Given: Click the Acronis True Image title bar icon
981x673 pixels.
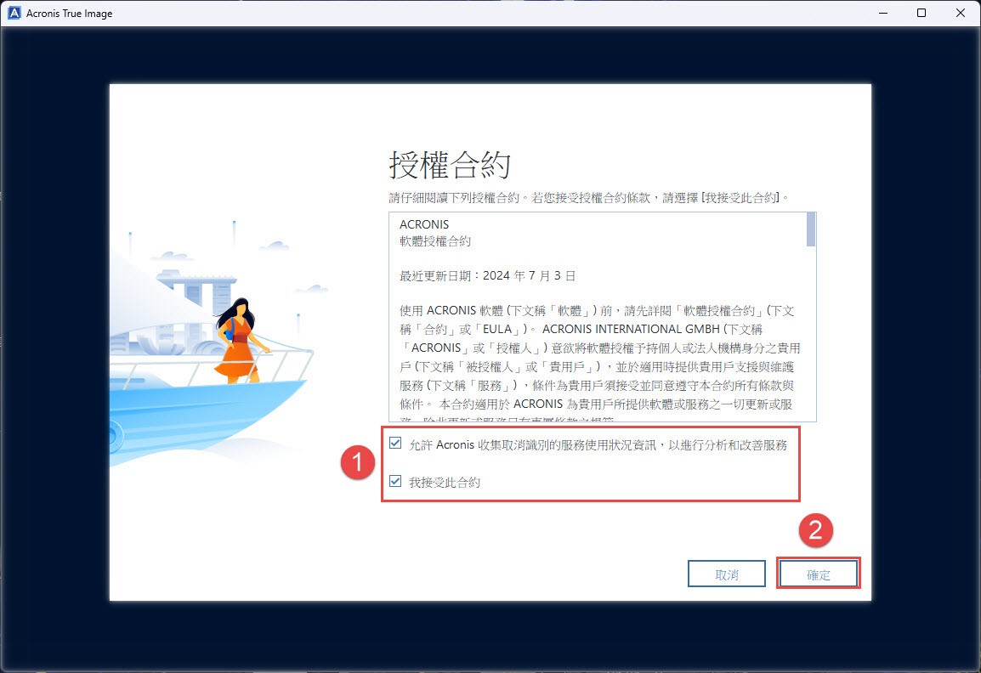Looking at the screenshot, I should 14,13.
